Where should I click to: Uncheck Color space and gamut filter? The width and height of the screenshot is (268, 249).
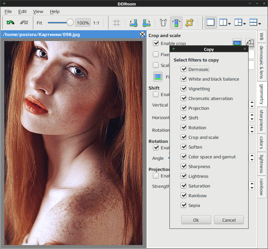183,157
